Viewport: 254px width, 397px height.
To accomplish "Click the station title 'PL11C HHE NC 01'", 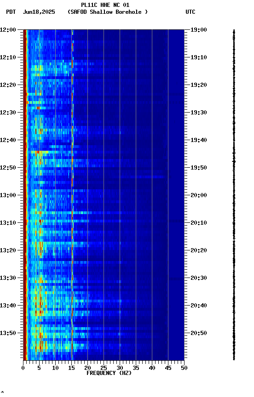I will point(105,5).
